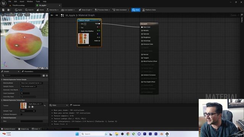244x137 pixels.
Task: Expand the Texture Sample node bottom chevron
Action: coord(89,46)
